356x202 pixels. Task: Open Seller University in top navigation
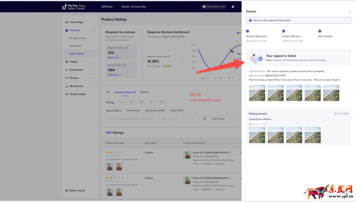click(x=133, y=7)
